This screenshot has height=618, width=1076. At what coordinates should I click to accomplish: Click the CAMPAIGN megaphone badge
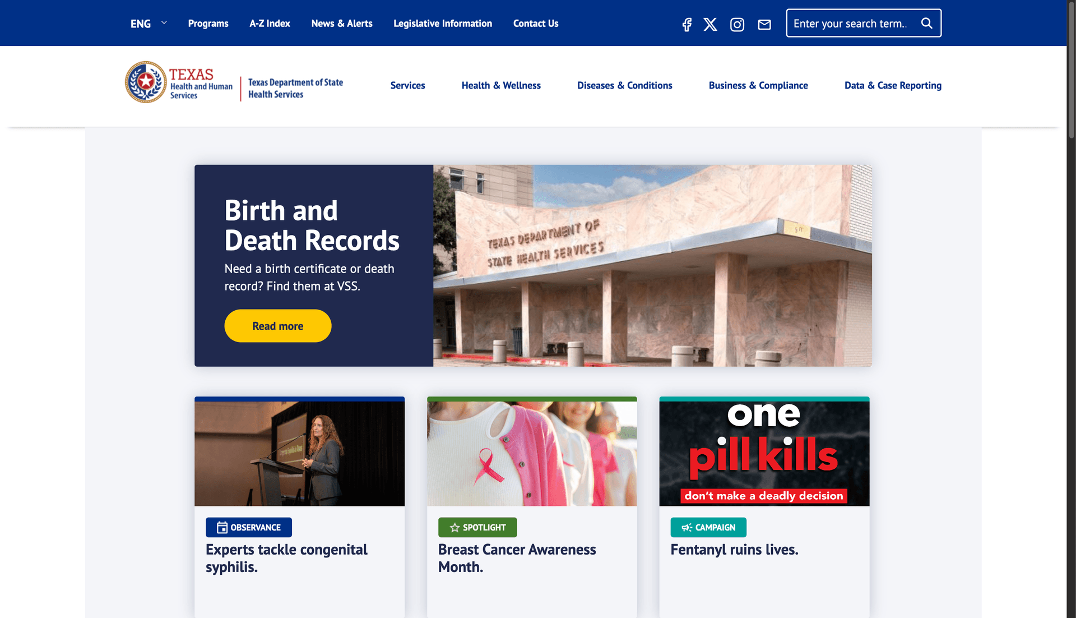point(708,527)
